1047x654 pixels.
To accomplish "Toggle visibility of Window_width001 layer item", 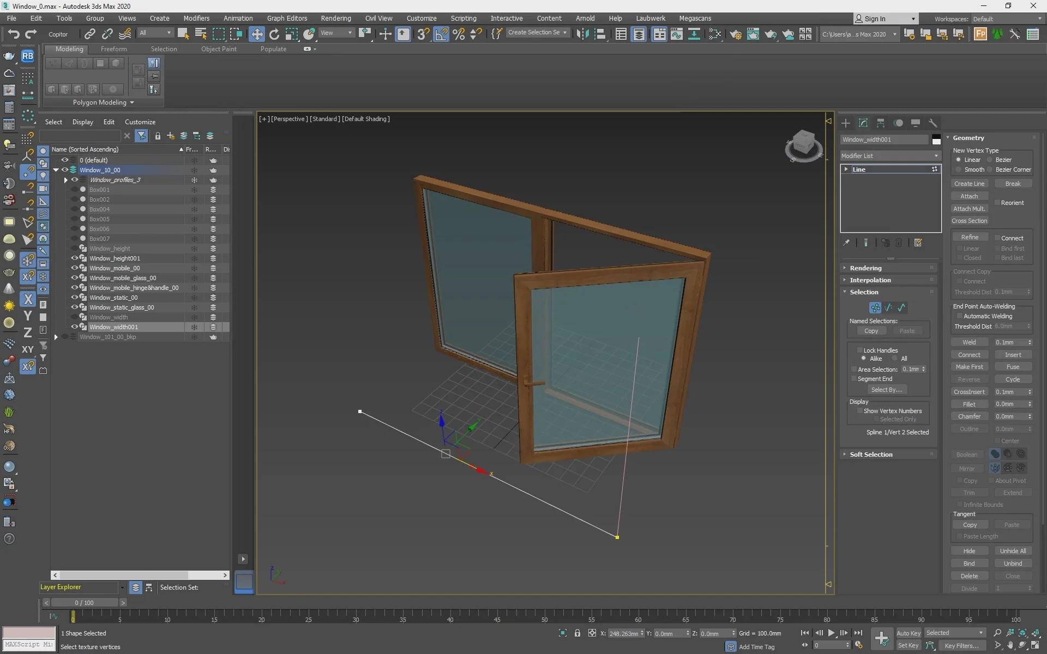I will [75, 327].
